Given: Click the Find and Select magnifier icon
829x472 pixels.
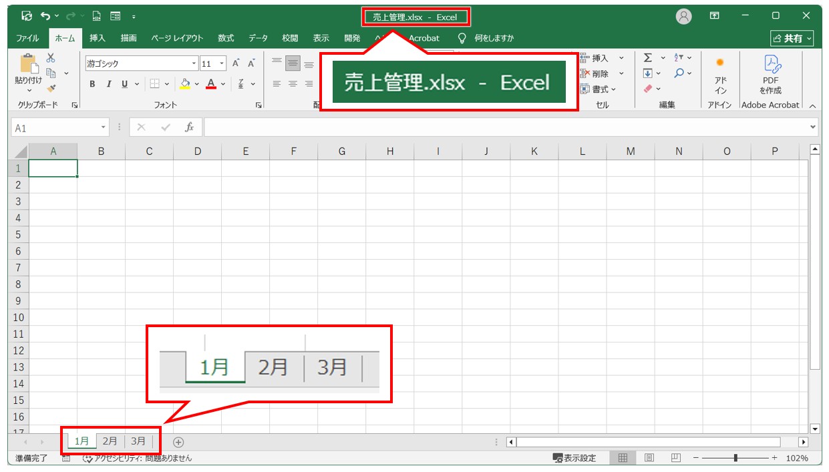Looking at the screenshot, I should tap(679, 73).
